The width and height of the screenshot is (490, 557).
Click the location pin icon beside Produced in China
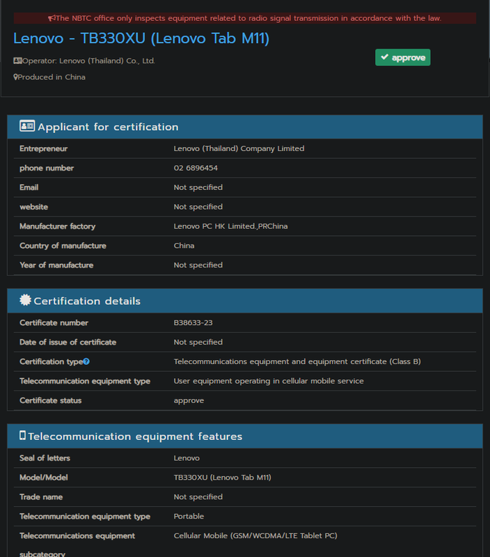[x=15, y=77]
